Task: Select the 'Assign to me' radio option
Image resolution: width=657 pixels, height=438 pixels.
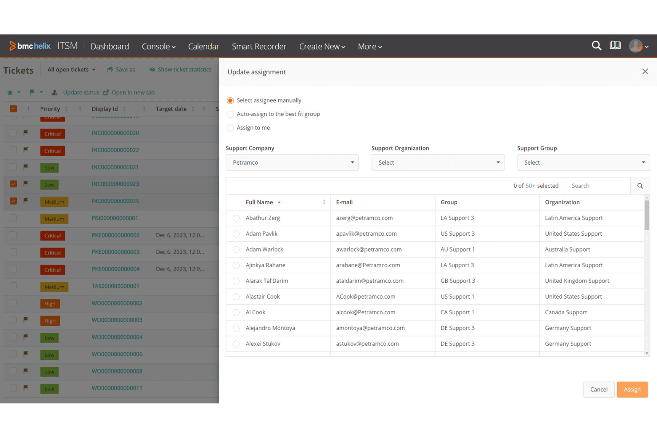Action: coord(230,128)
